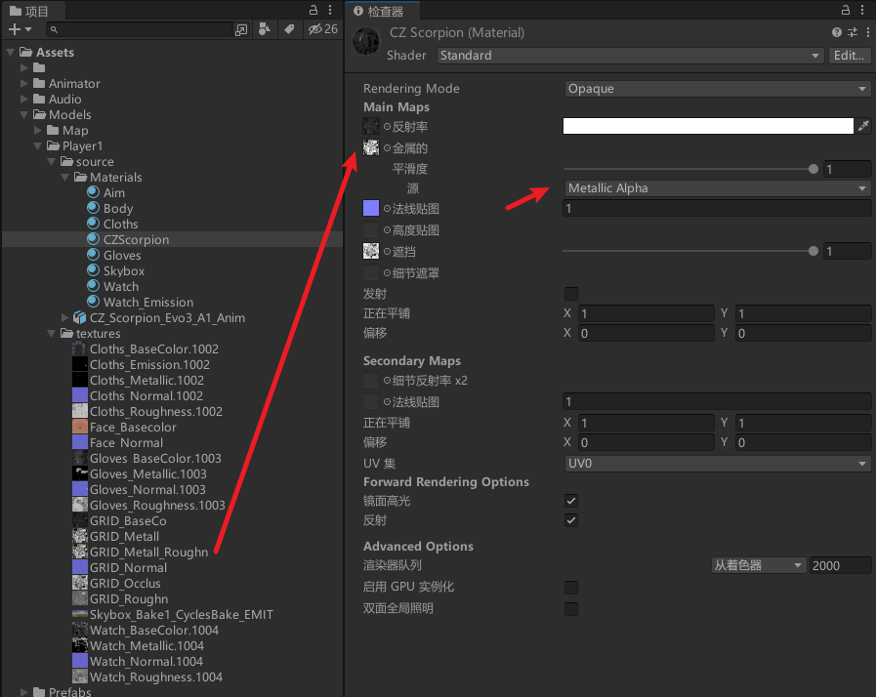
Task: Open the Rendering Mode Opaque dropdown
Action: 717,89
